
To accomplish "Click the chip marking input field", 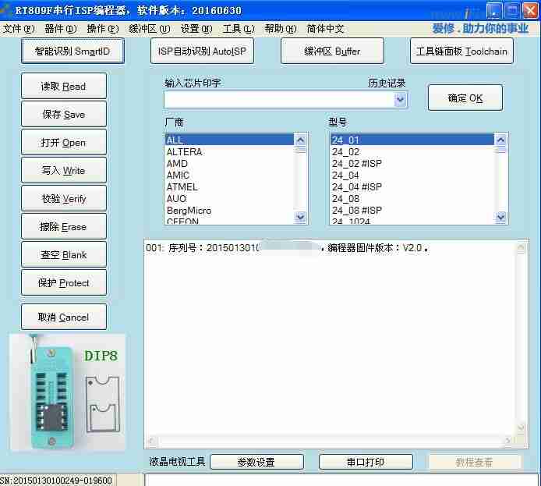I will coord(278,100).
